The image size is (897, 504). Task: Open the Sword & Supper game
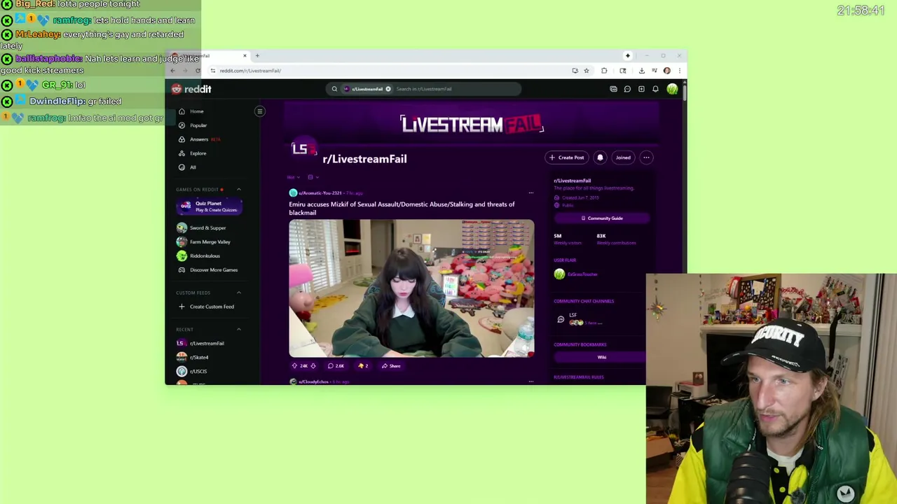click(x=207, y=227)
